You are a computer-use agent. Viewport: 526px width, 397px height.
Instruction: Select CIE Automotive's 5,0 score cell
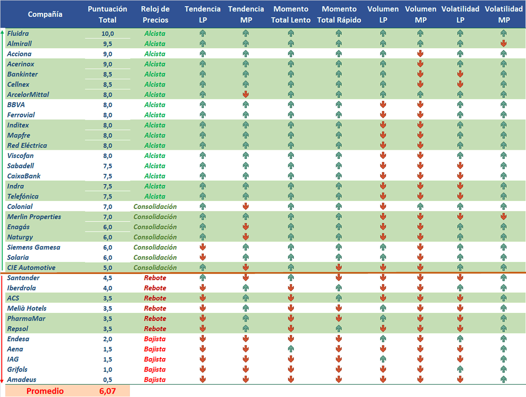point(108,268)
